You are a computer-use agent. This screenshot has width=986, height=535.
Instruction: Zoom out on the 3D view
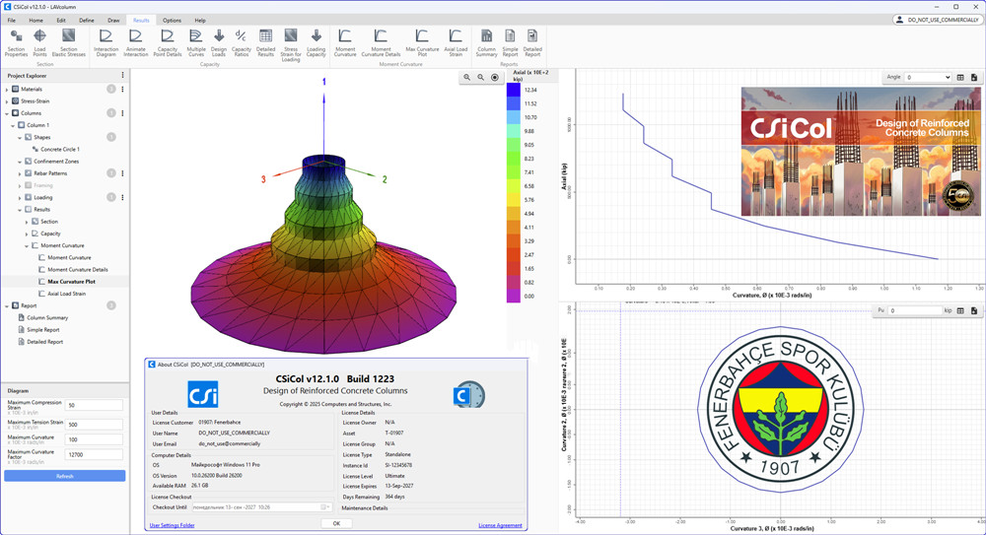click(x=480, y=77)
